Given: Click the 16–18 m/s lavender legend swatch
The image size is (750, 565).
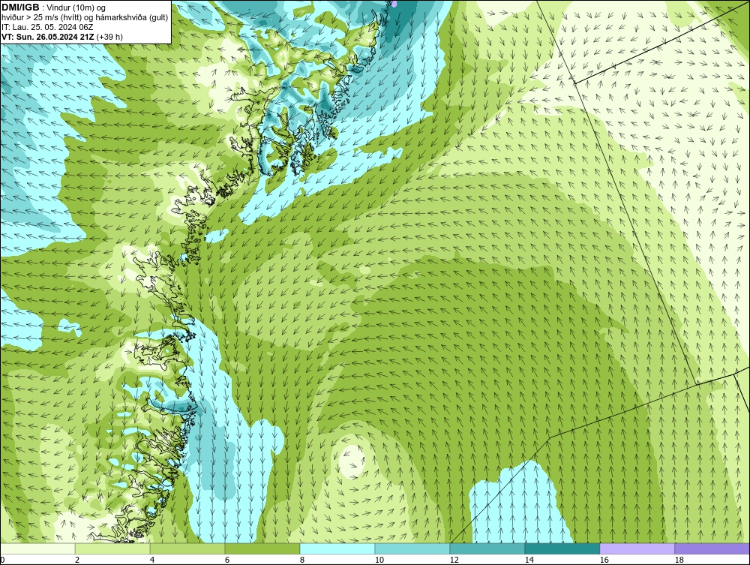Looking at the screenshot, I should point(637,548).
